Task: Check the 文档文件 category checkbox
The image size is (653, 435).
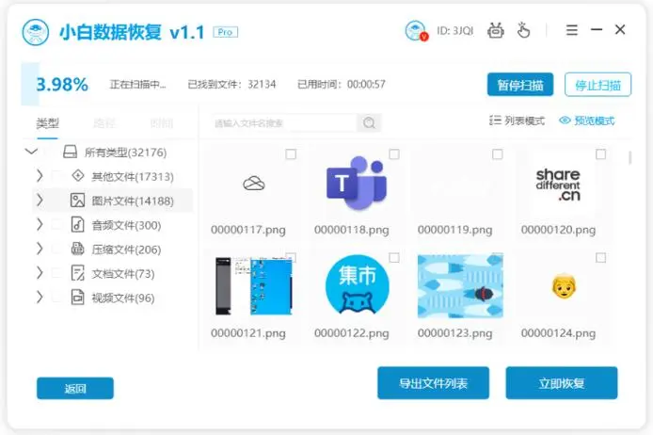Action: [57, 273]
